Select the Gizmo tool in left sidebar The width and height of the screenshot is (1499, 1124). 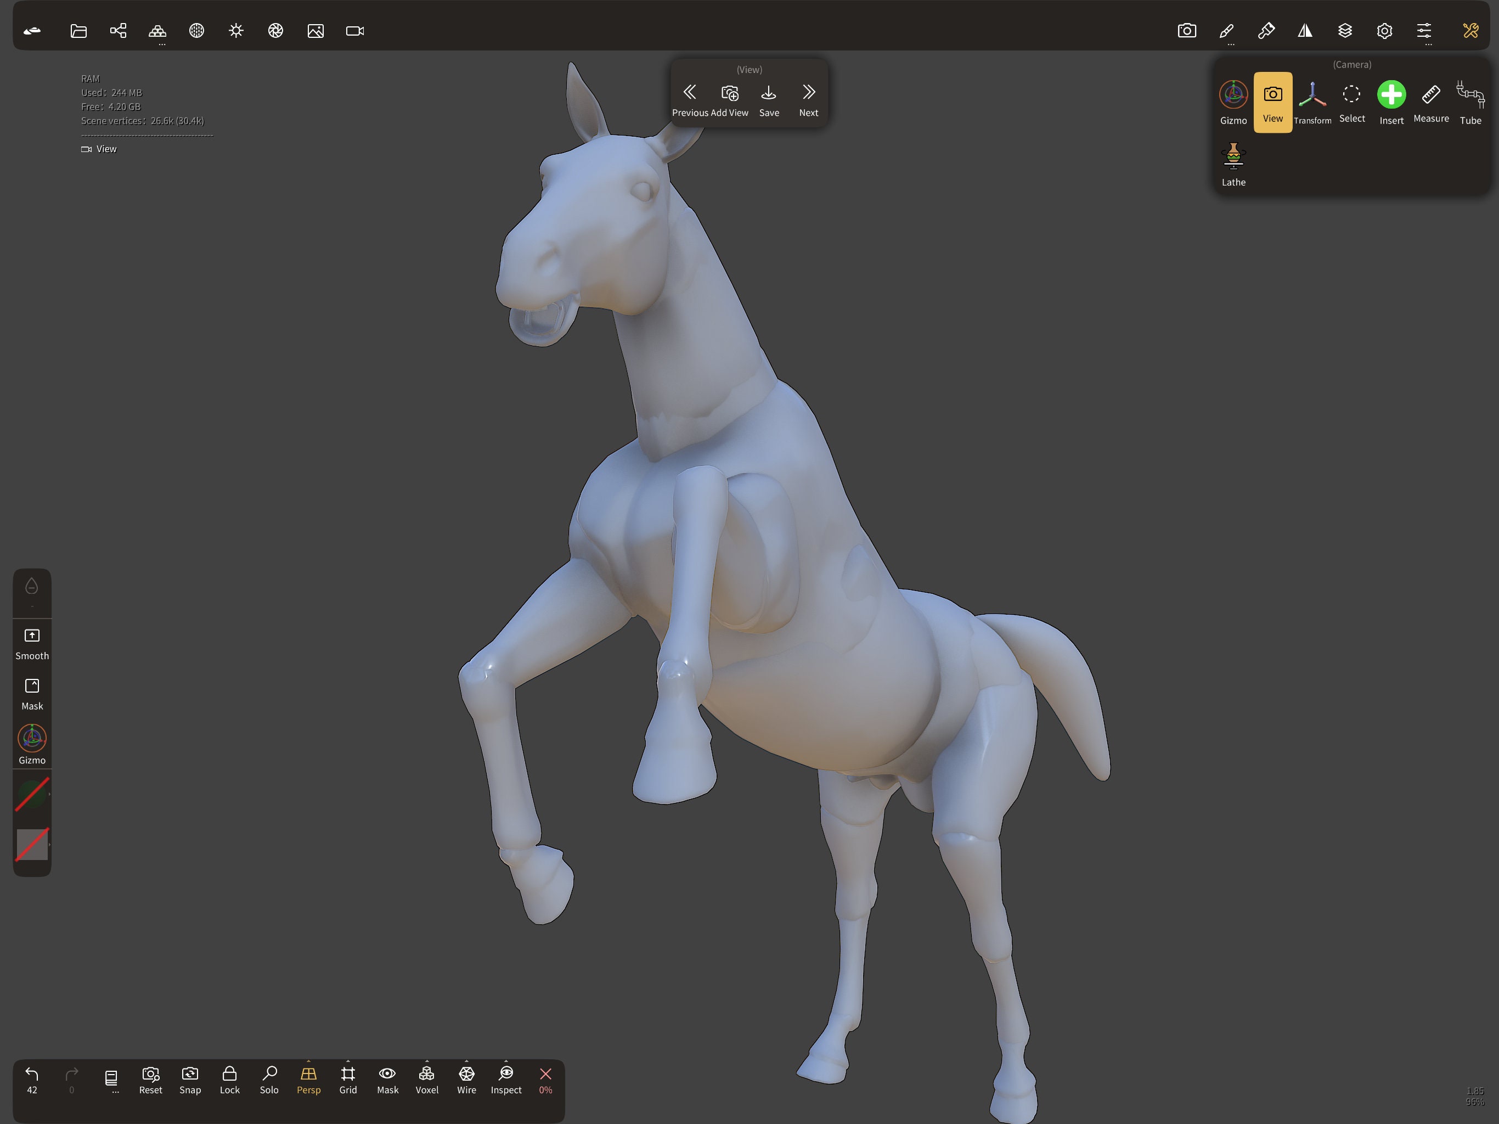point(32,743)
